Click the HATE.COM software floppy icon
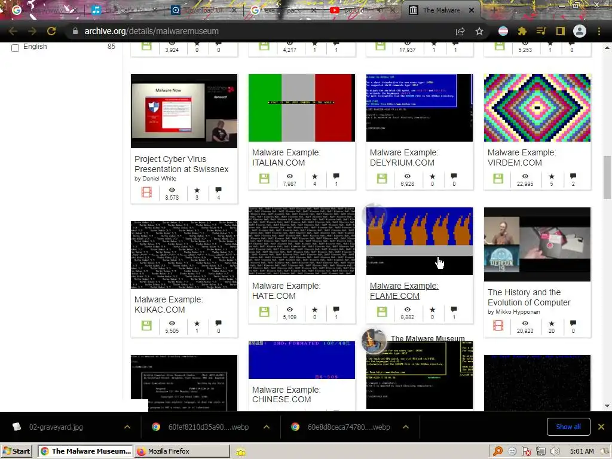This screenshot has width=612, height=459. [x=264, y=312]
